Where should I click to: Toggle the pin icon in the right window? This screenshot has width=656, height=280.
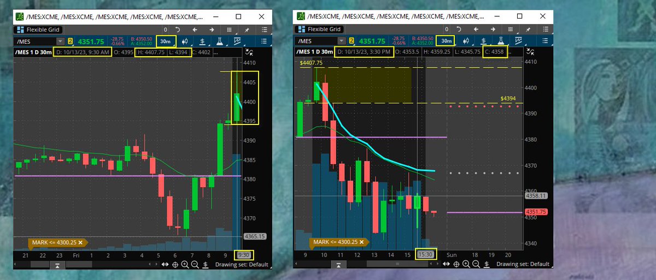pyautogui.click(x=528, y=29)
